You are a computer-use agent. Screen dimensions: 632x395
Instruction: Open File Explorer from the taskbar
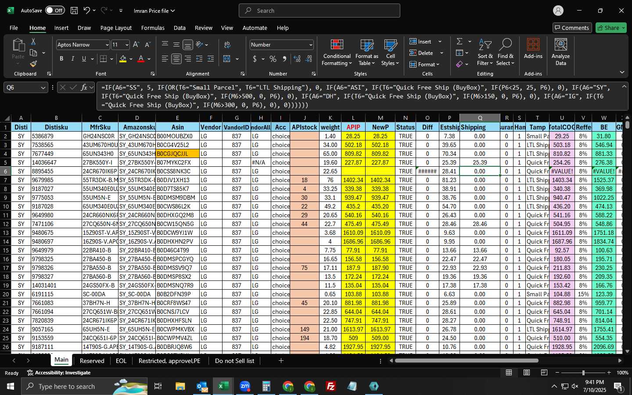click(180, 386)
